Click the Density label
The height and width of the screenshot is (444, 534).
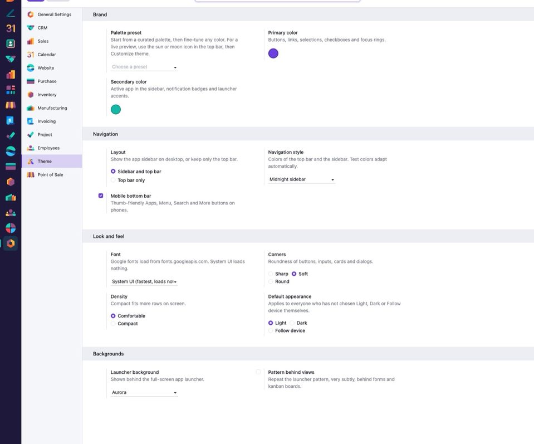click(x=119, y=296)
